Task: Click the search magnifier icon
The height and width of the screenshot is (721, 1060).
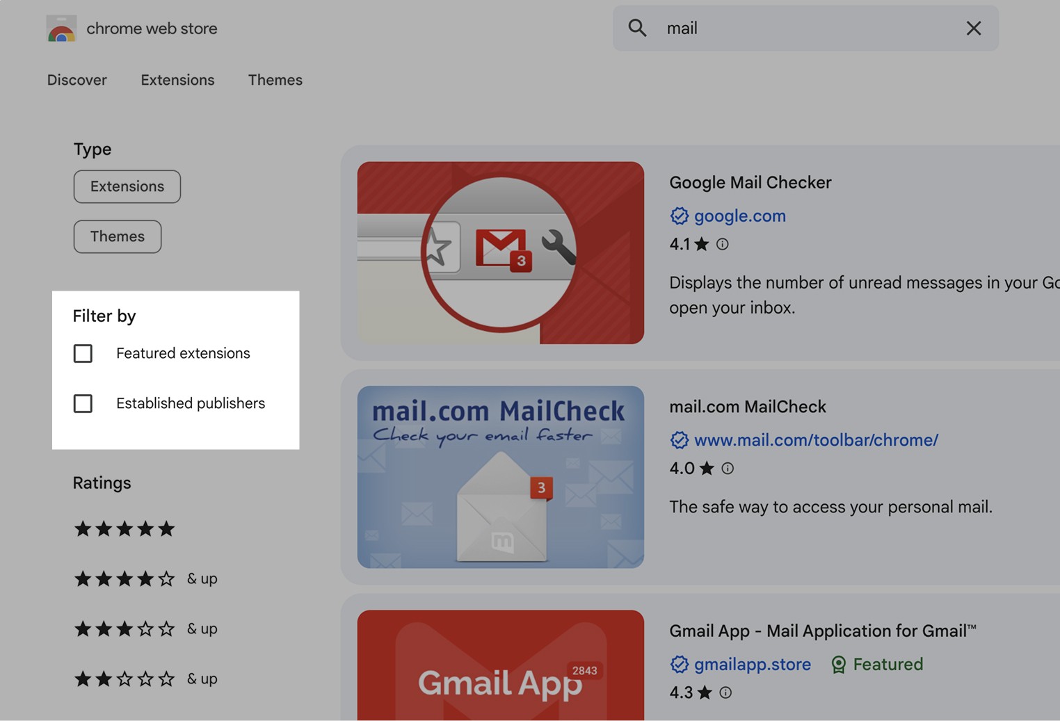Action: click(637, 28)
